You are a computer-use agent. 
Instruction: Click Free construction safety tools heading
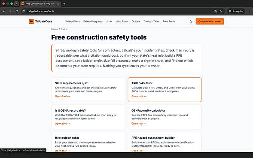click(99, 37)
